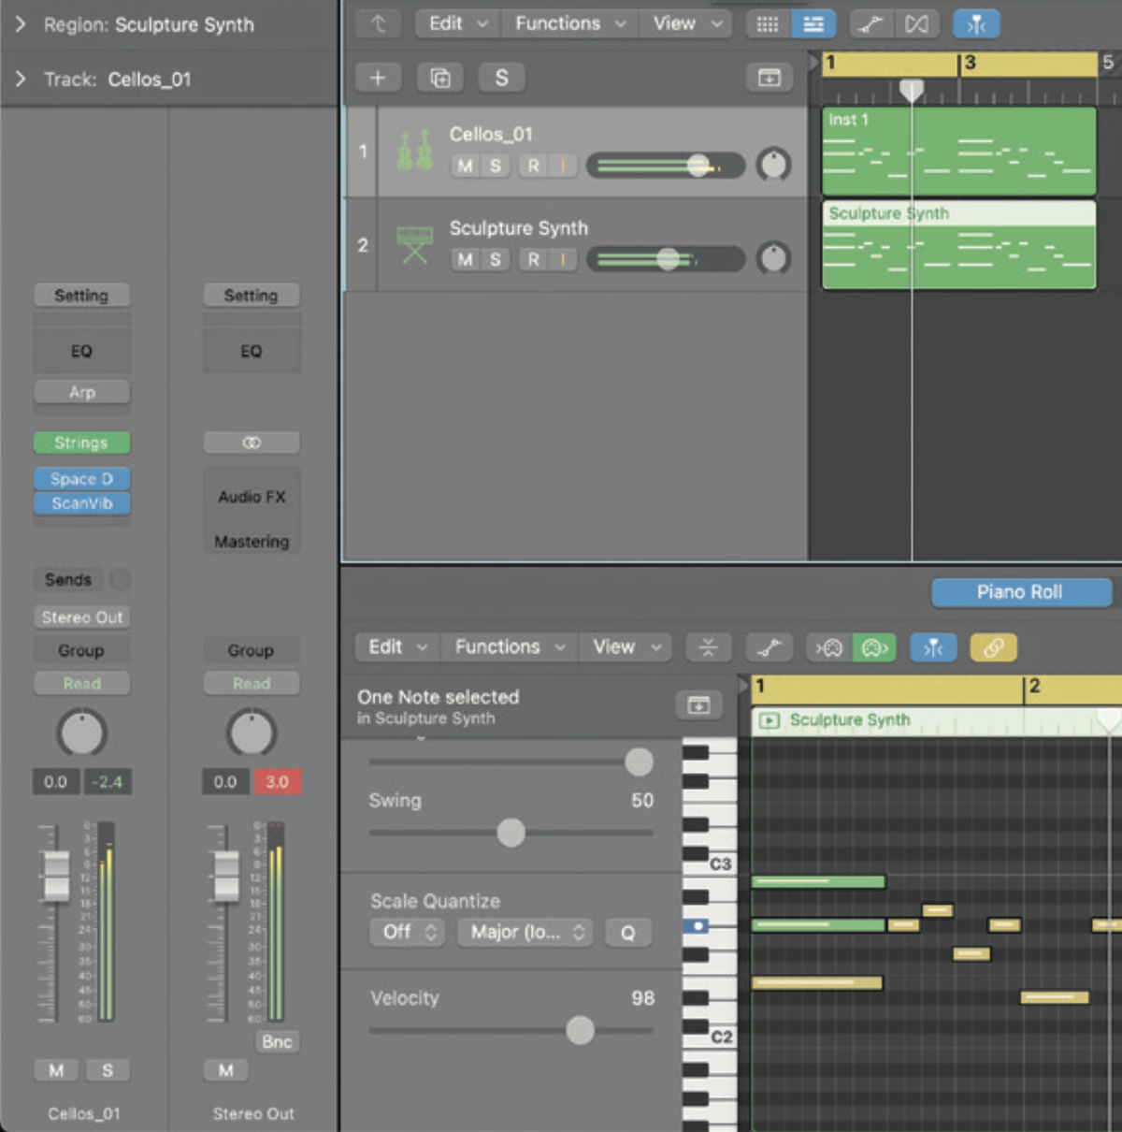
Task: Toggle the yellow link chain icon
Action: point(992,646)
